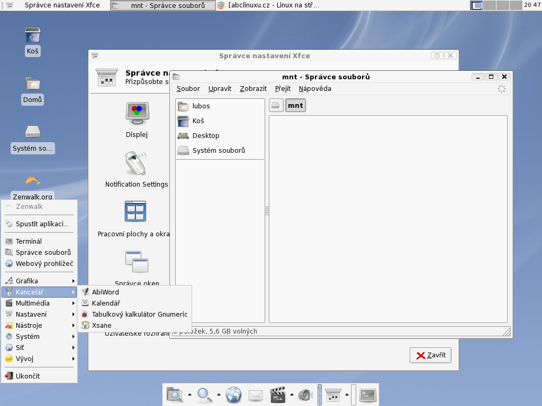Expand the Nastavení submenu
This screenshot has height=406, width=542.
39,314
